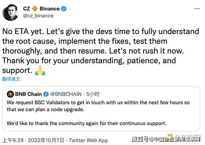
Task: Click the orange diamond in CZ's name
Action: [36, 8]
